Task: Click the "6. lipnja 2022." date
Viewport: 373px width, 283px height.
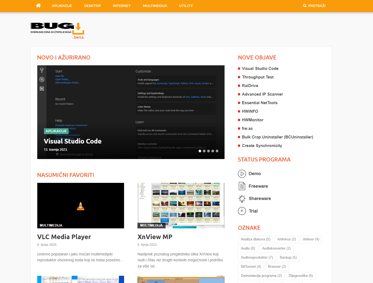Action: click(147, 245)
